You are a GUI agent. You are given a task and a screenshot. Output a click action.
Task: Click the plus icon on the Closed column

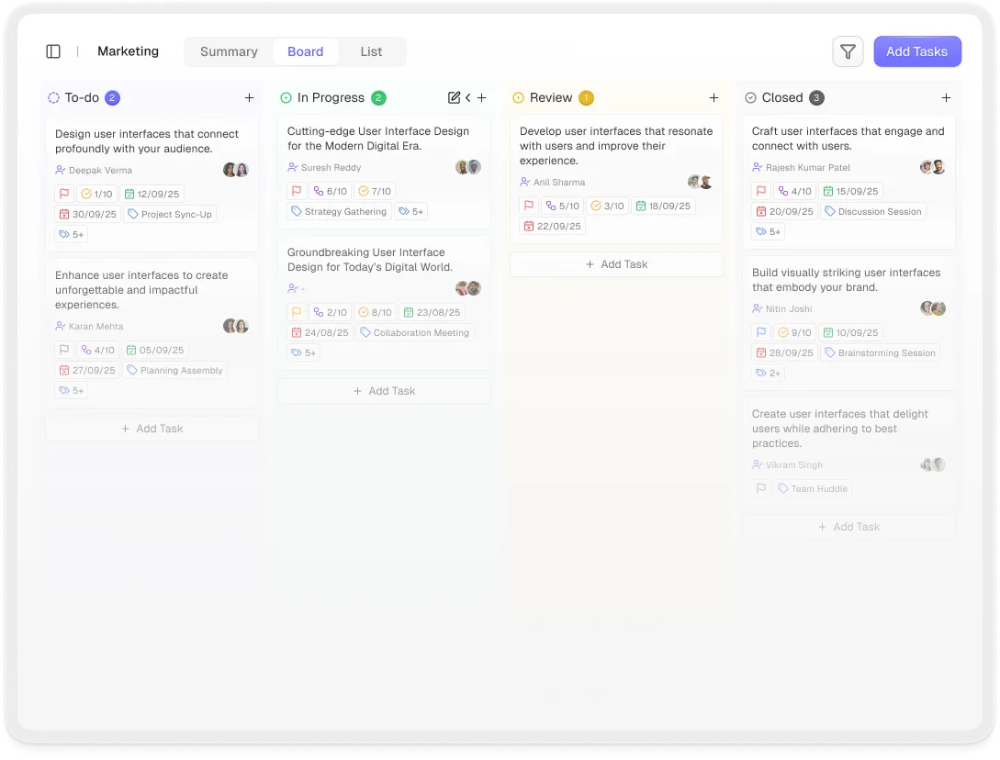pyautogui.click(x=947, y=96)
